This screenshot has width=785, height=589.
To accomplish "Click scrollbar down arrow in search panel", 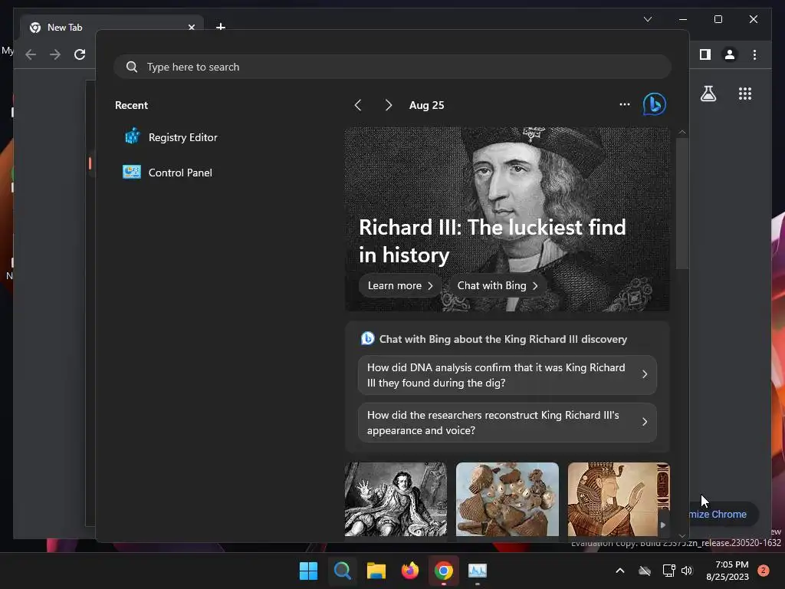I will 682,536.
